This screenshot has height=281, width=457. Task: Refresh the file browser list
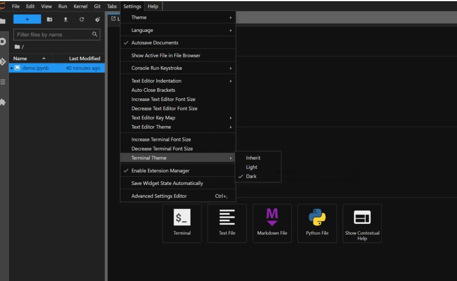click(81, 19)
